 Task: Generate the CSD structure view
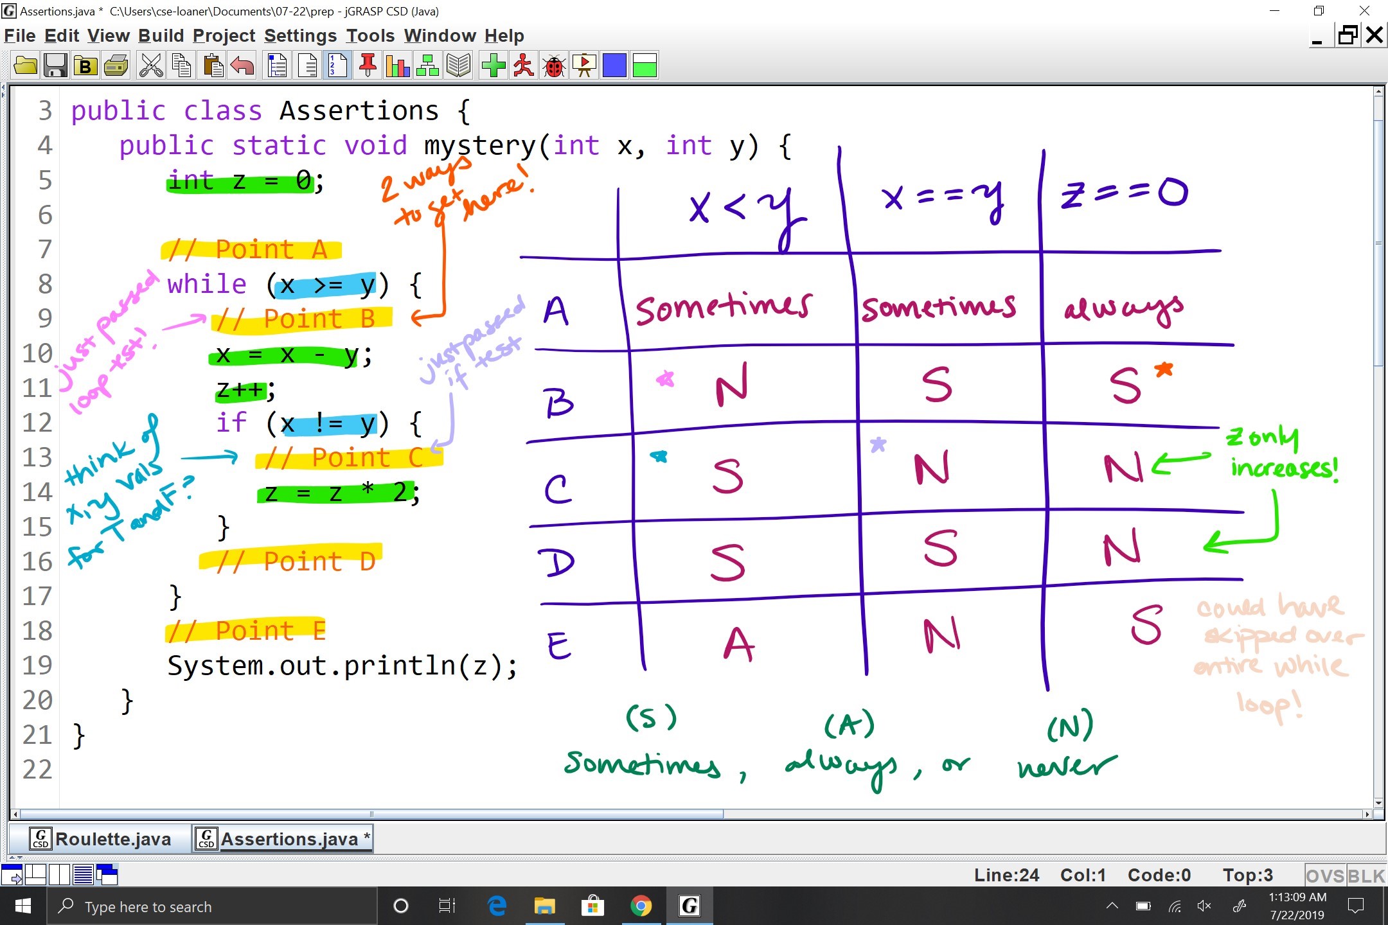[x=276, y=65]
